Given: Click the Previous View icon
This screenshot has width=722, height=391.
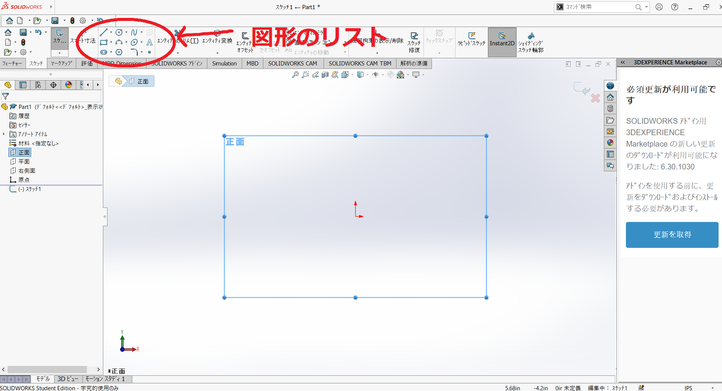Looking at the screenshot, I should coord(315,75).
